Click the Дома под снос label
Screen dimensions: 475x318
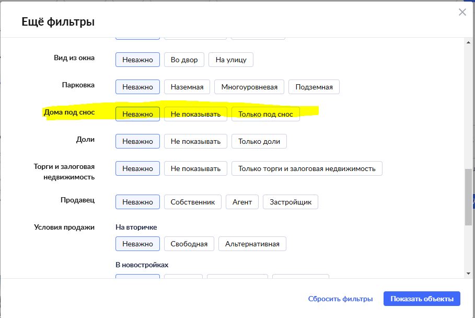click(x=69, y=112)
